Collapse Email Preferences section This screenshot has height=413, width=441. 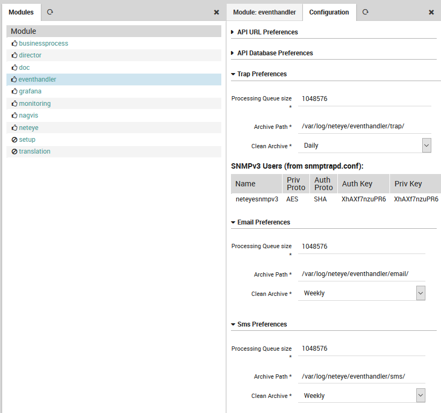(x=261, y=222)
